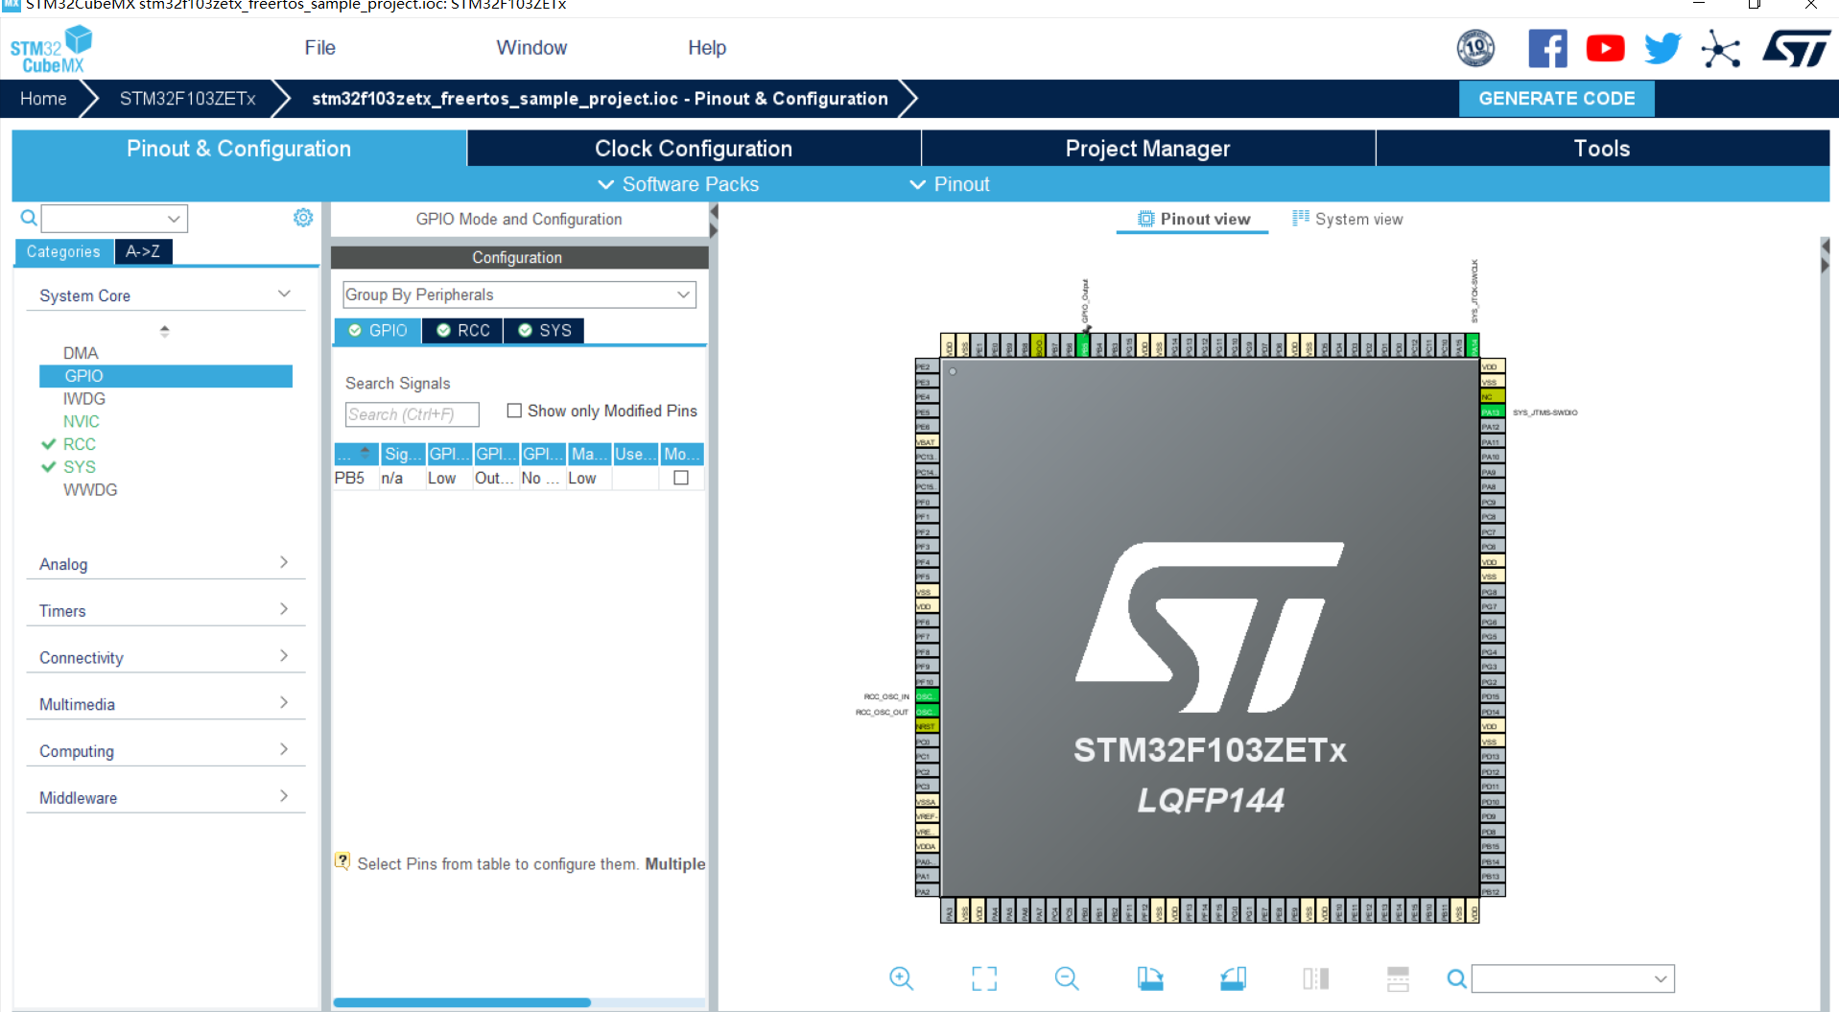
Task: Enable Show only Modified Pins
Action: pyautogui.click(x=514, y=411)
